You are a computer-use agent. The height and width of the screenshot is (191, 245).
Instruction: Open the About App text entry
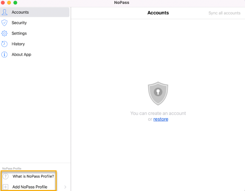coord(21,55)
